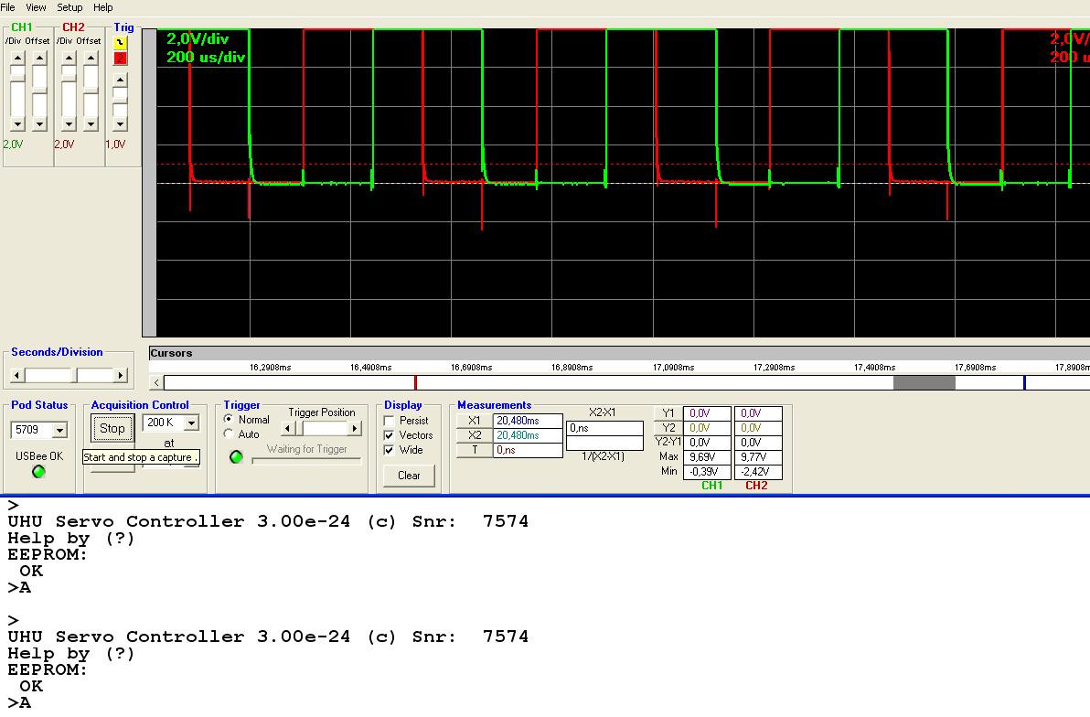The image size is (1090, 717).
Task: Click CH2 /Div down arrow
Action: (x=69, y=123)
